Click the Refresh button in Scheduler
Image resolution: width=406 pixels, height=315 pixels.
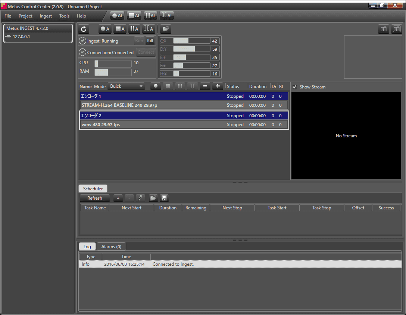[x=95, y=198]
